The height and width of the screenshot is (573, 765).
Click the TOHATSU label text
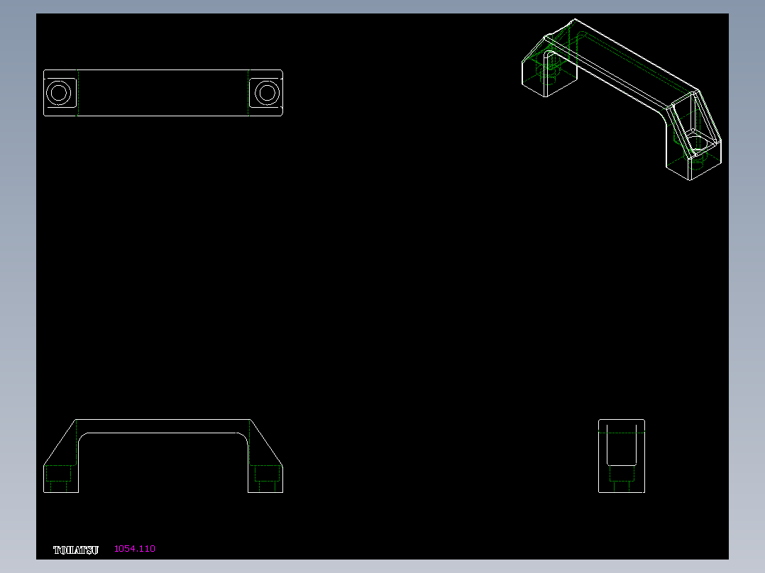coord(76,550)
